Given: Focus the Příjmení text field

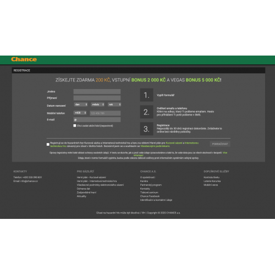Looking at the screenshot, I should (x=97, y=98).
